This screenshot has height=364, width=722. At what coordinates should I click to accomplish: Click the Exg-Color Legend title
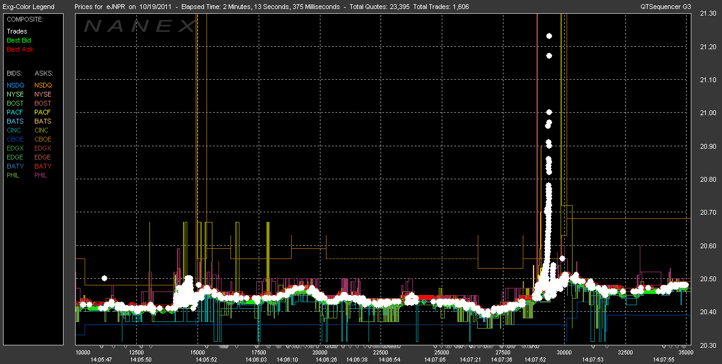click(x=28, y=7)
